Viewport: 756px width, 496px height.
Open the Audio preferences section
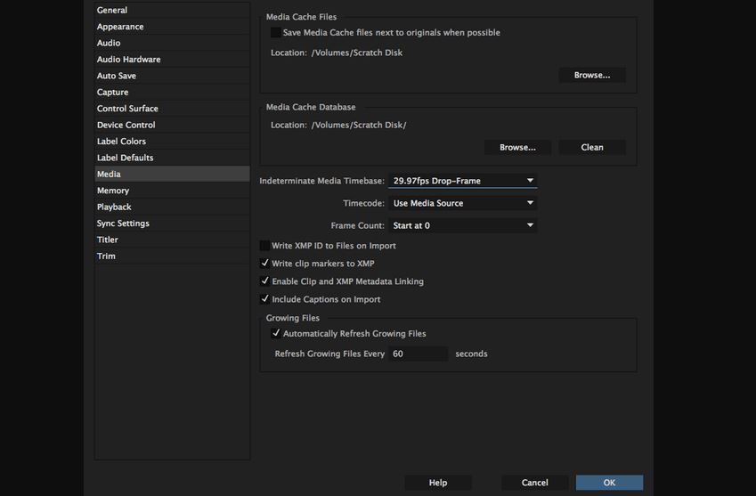(x=172, y=43)
